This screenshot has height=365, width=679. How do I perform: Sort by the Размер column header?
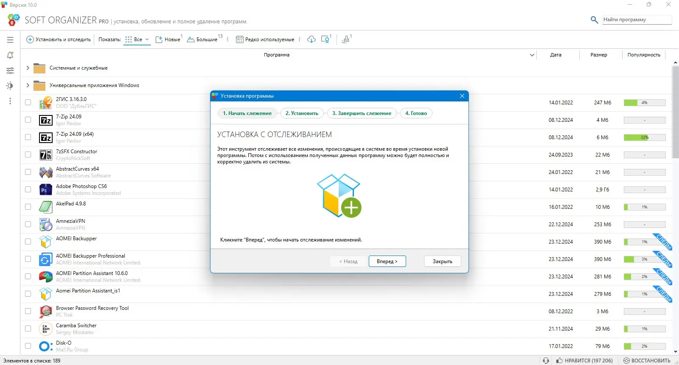598,55
